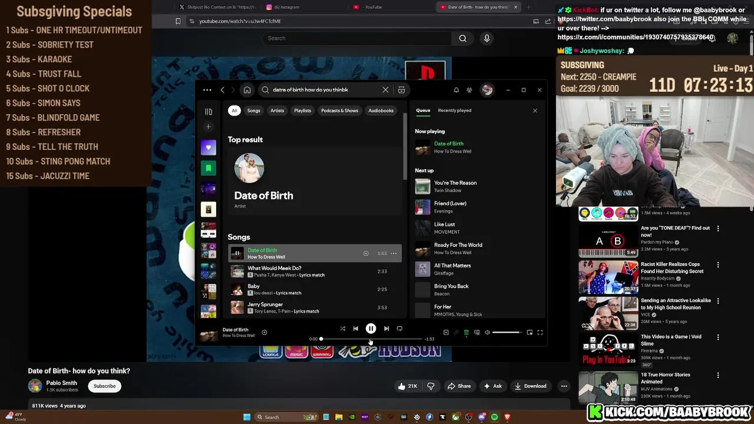Click Ask button under video

pyautogui.click(x=492, y=386)
